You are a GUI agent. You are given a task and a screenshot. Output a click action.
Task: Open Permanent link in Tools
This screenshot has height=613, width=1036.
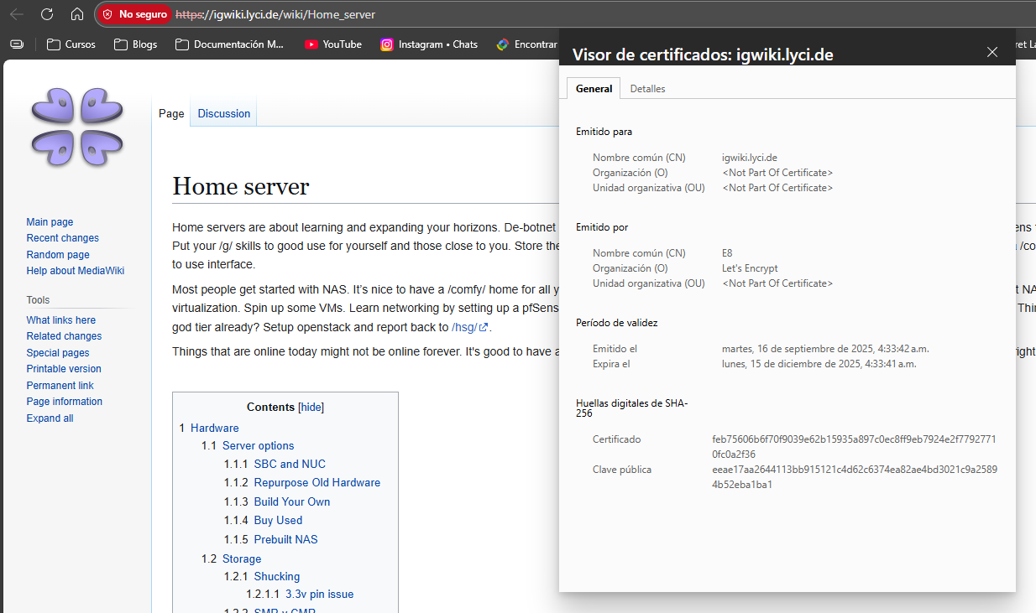60,386
